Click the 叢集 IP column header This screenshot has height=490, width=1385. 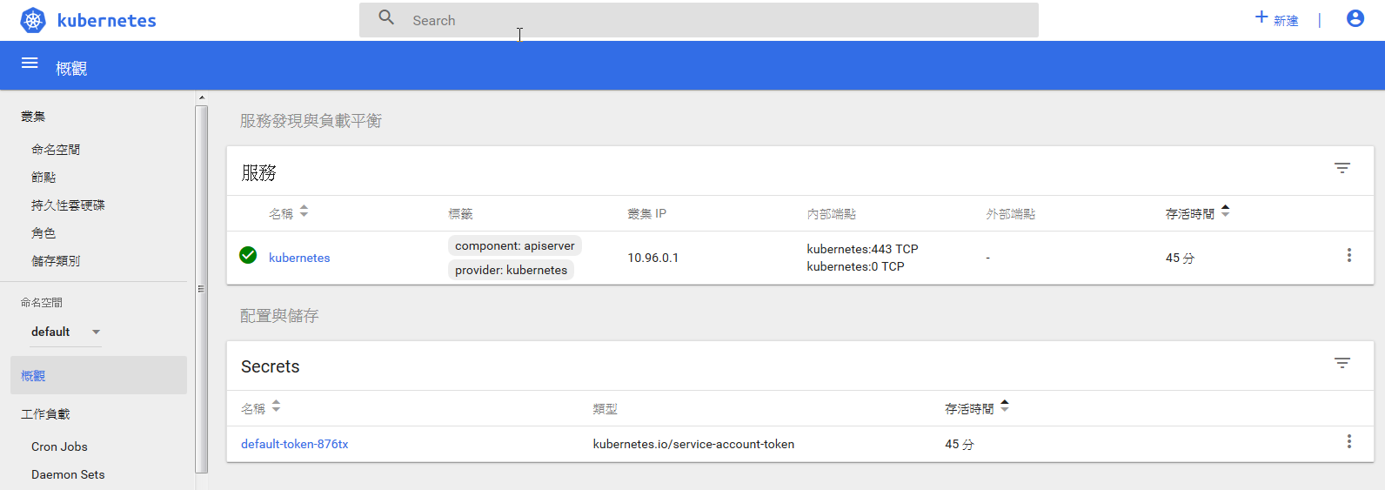coord(646,214)
